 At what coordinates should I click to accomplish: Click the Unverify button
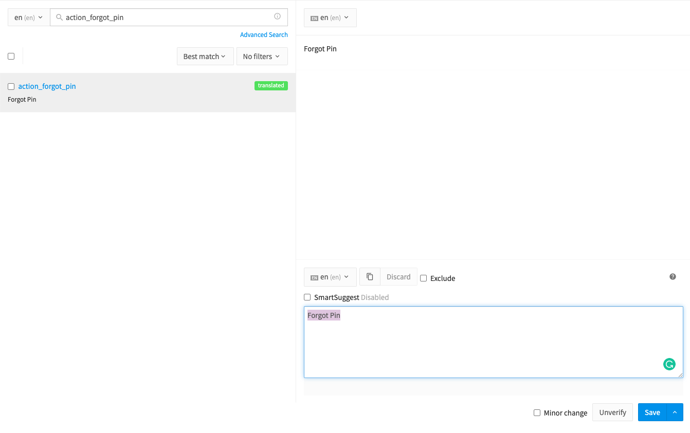[612, 412]
